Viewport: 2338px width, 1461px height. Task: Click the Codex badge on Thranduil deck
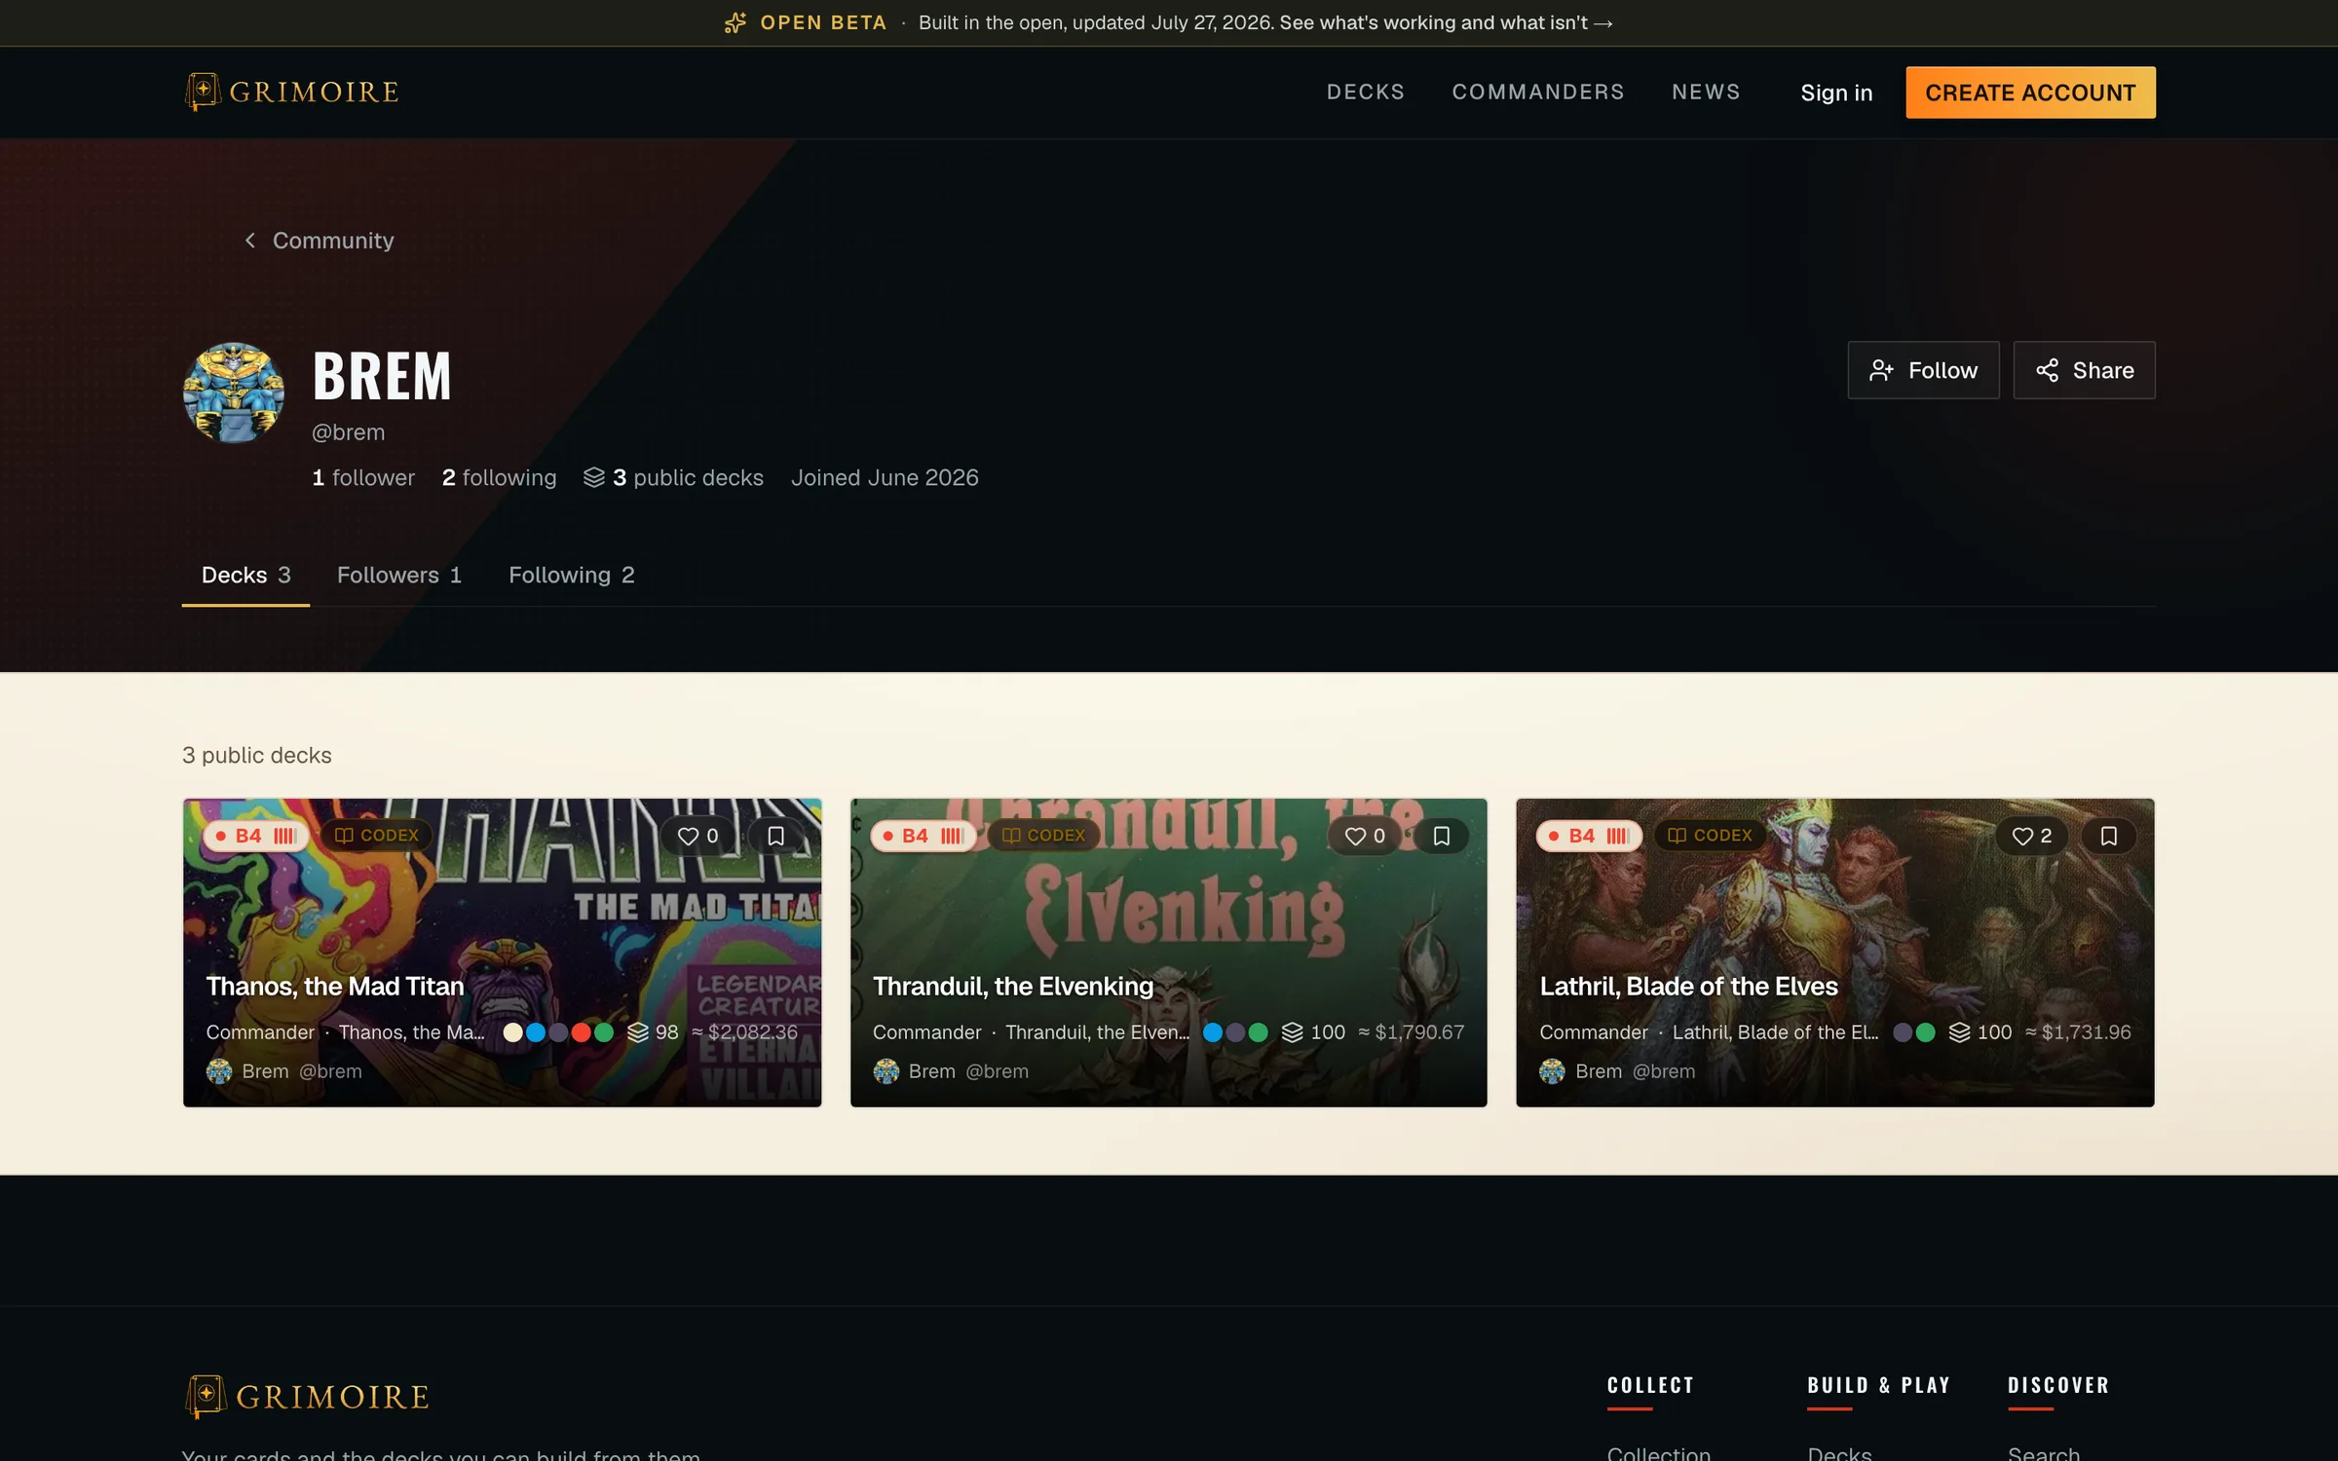pos(1043,836)
